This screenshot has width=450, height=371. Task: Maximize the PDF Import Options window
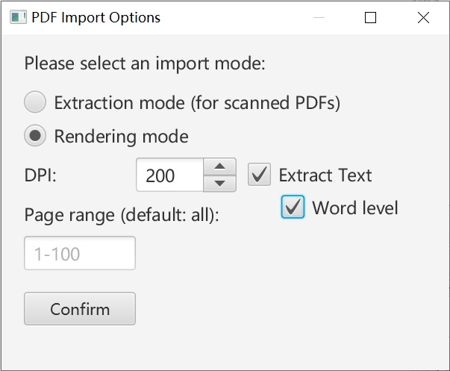pyautogui.click(x=370, y=18)
